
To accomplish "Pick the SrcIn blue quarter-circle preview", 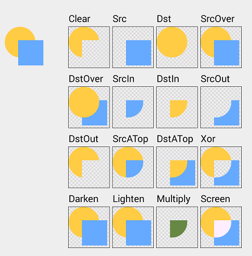I will pyautogui.click(x=133, y=107).
